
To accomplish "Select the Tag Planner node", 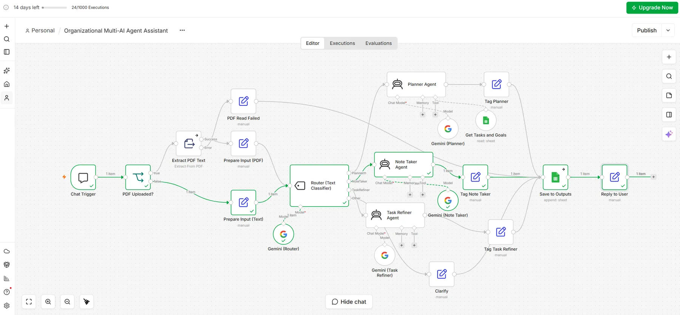I will [496, 84].
